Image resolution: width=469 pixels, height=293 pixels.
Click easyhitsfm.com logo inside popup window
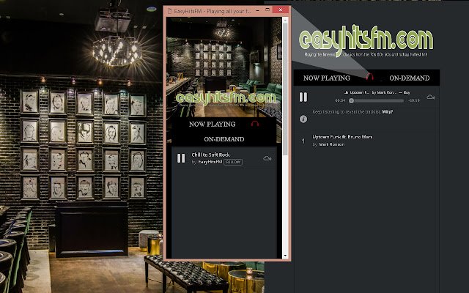(x=226, y=98)
